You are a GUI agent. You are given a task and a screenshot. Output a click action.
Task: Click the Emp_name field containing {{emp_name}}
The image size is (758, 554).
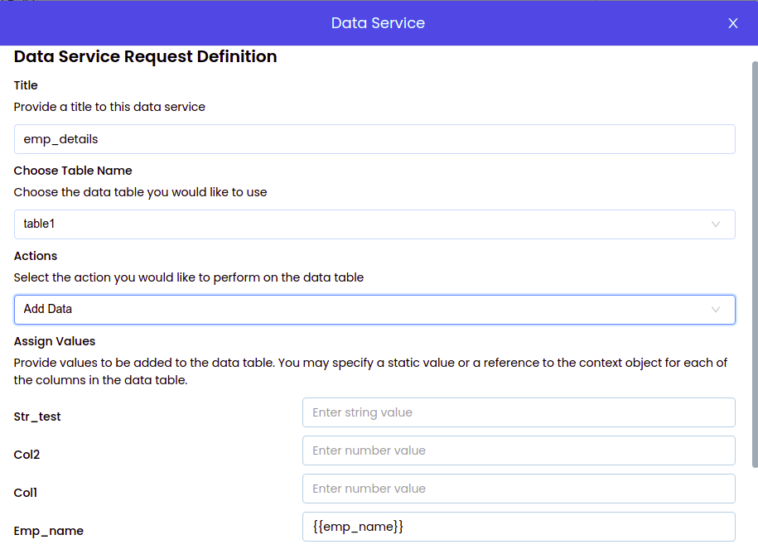coord(518,526)
